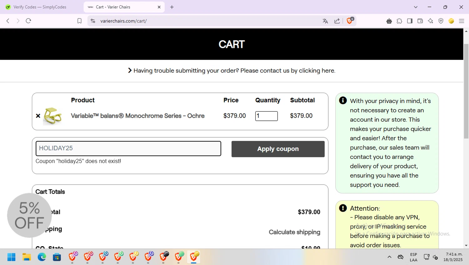Viewport: 469px width, 265px height.
Task: Open the page translate icon
Action: click(x=325, y=21)
